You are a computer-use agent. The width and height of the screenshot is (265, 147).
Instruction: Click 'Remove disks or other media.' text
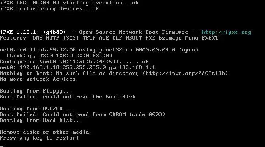(46, 132)
